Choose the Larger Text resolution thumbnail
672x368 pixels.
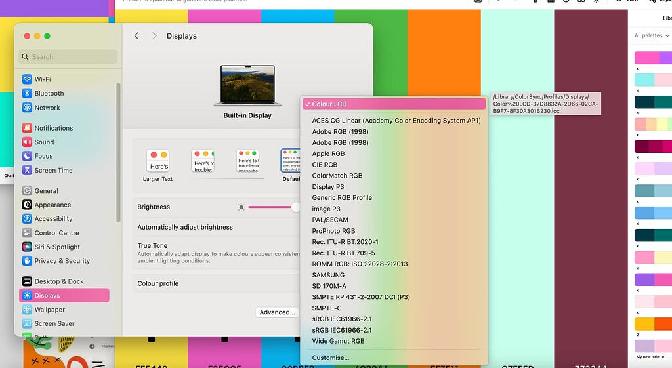(157, 161)
